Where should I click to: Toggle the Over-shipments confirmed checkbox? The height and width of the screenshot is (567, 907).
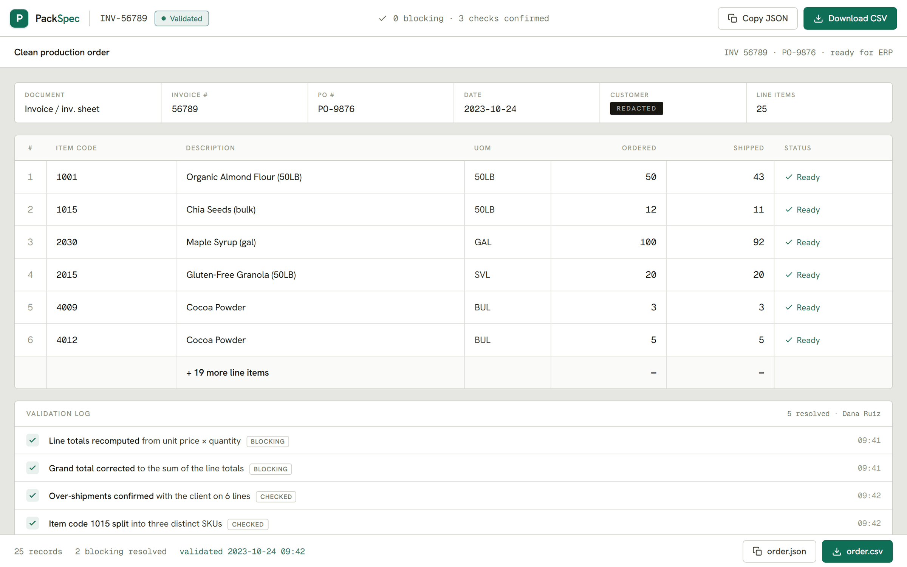coord(33,495)
